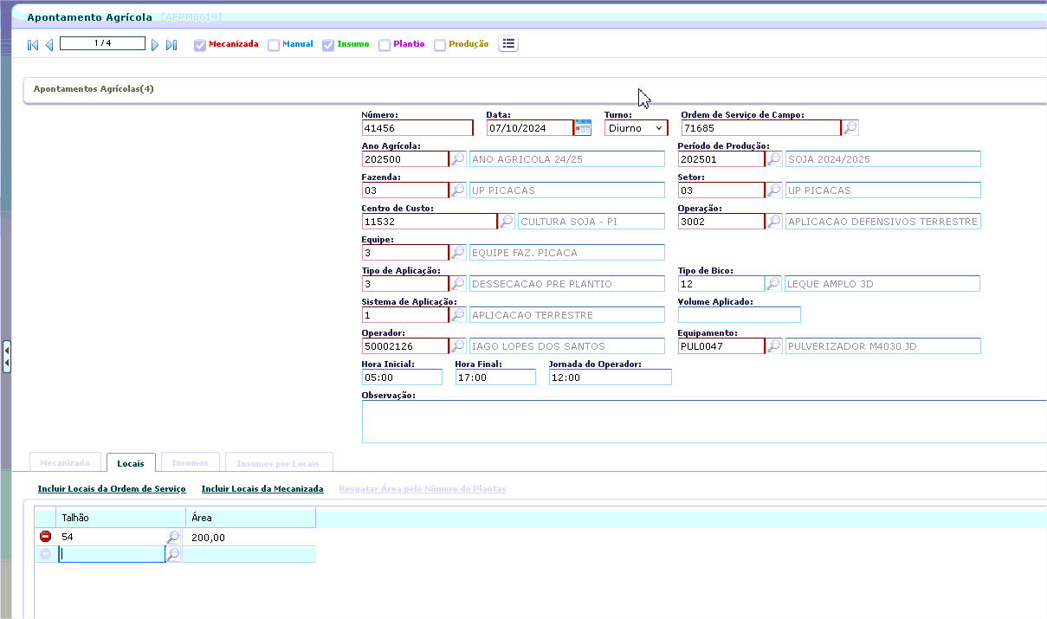
Task: Search Ordem de Serviço de Campo lookup
Action: click(x=850, y=127)
